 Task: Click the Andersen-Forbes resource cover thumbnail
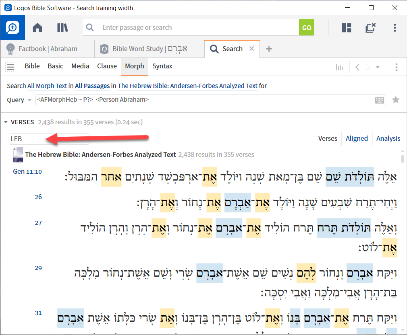point(18,155)
